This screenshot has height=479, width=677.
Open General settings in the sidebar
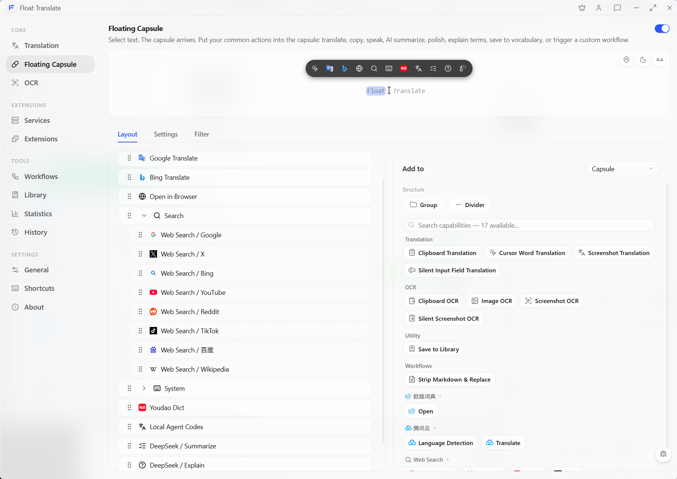click(50, 270)
